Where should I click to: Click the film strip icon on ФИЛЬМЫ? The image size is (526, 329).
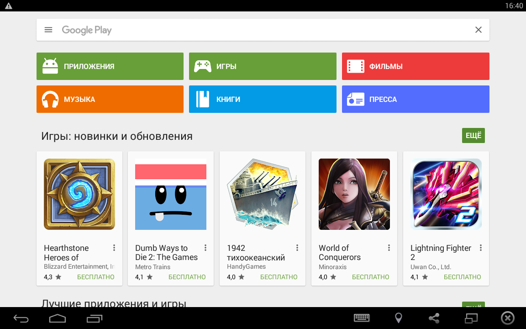[356, 66]
